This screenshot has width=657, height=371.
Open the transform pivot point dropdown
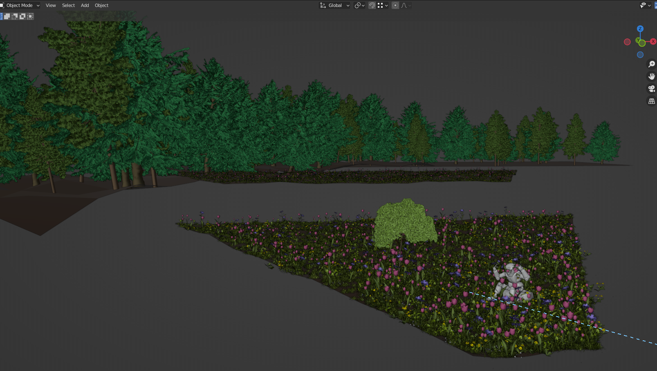tap(359, 5)
